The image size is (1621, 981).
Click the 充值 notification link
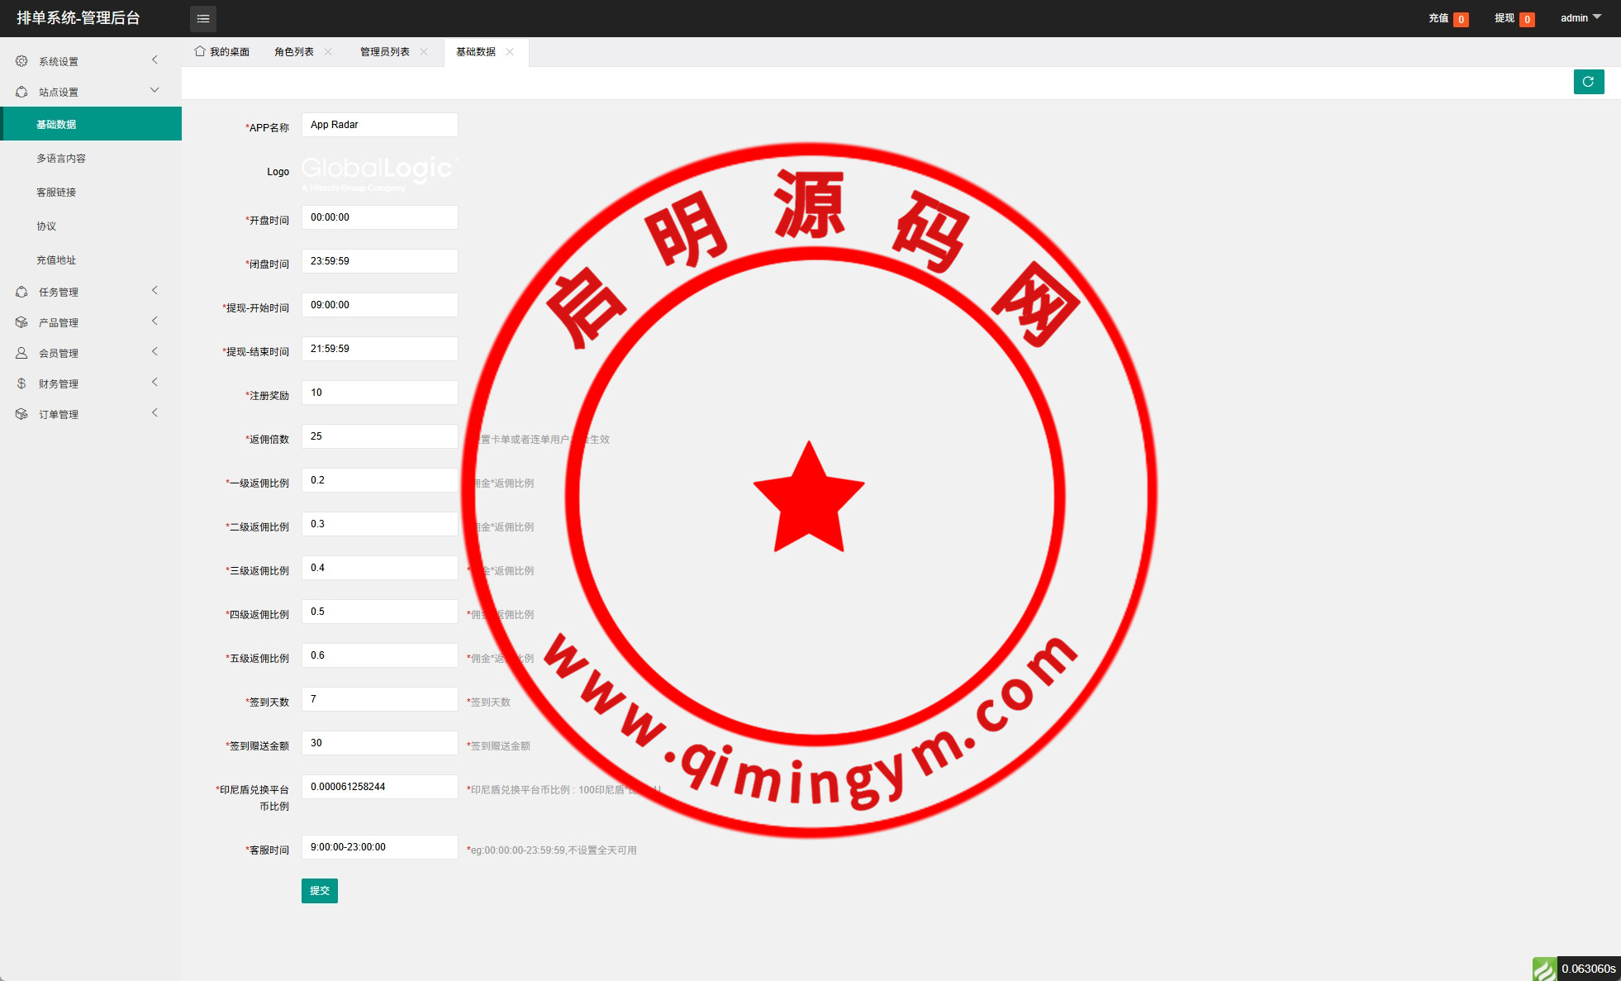point(1438,18)
